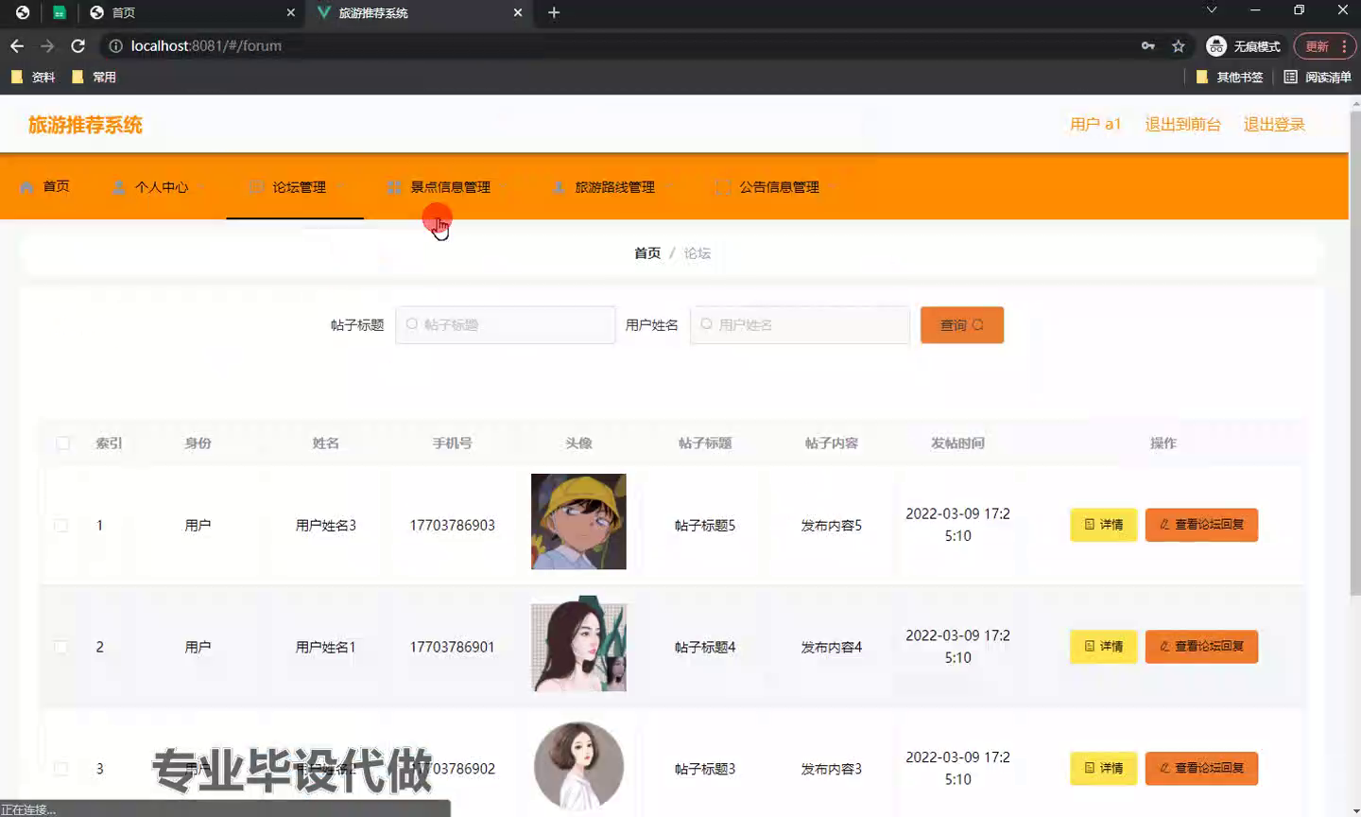The width and height of the screenshot is (1361, 817).
Task: Close the 首页 browser tab
Action: click(x=290, y=12)
